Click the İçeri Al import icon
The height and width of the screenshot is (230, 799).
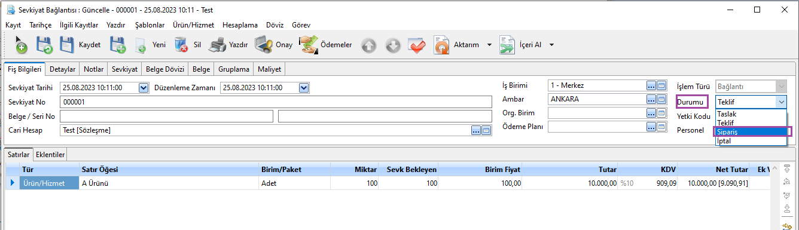[x=508, y=45]
